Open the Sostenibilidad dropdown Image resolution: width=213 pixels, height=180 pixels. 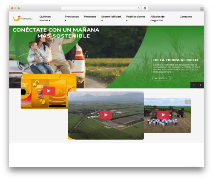click(111, 18)
